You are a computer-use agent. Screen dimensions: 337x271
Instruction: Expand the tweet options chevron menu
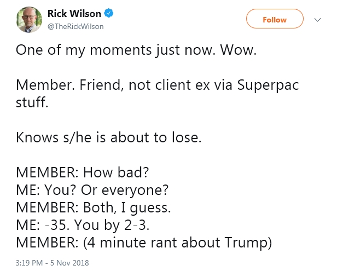point(317,20)
